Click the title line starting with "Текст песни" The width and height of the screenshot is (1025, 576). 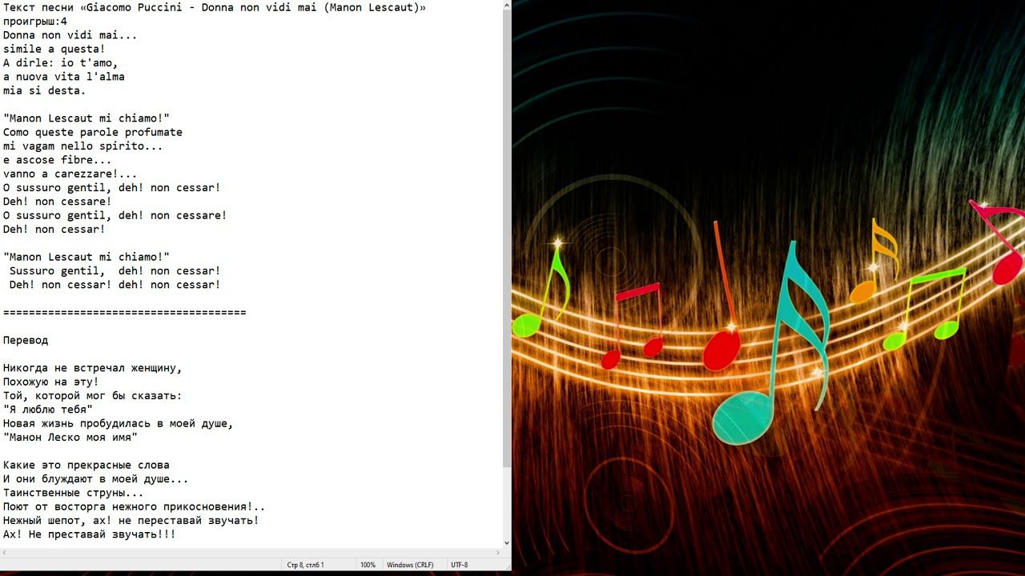point(215,8)
